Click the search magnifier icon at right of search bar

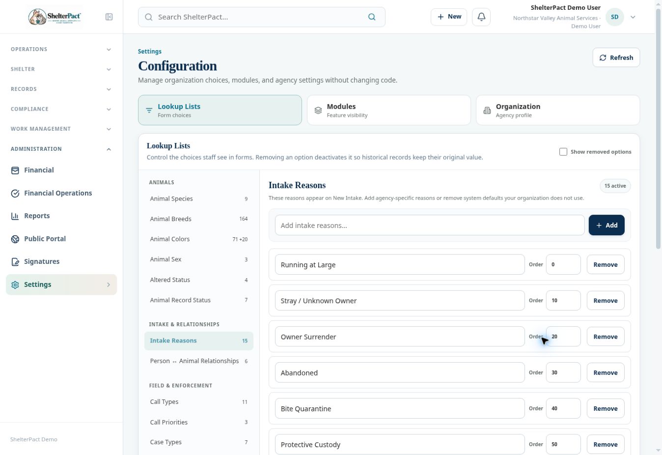(372, 17)
